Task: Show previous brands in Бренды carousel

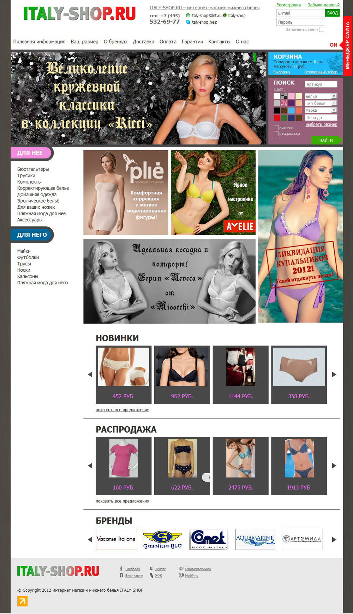Action: tap(90, 539)
